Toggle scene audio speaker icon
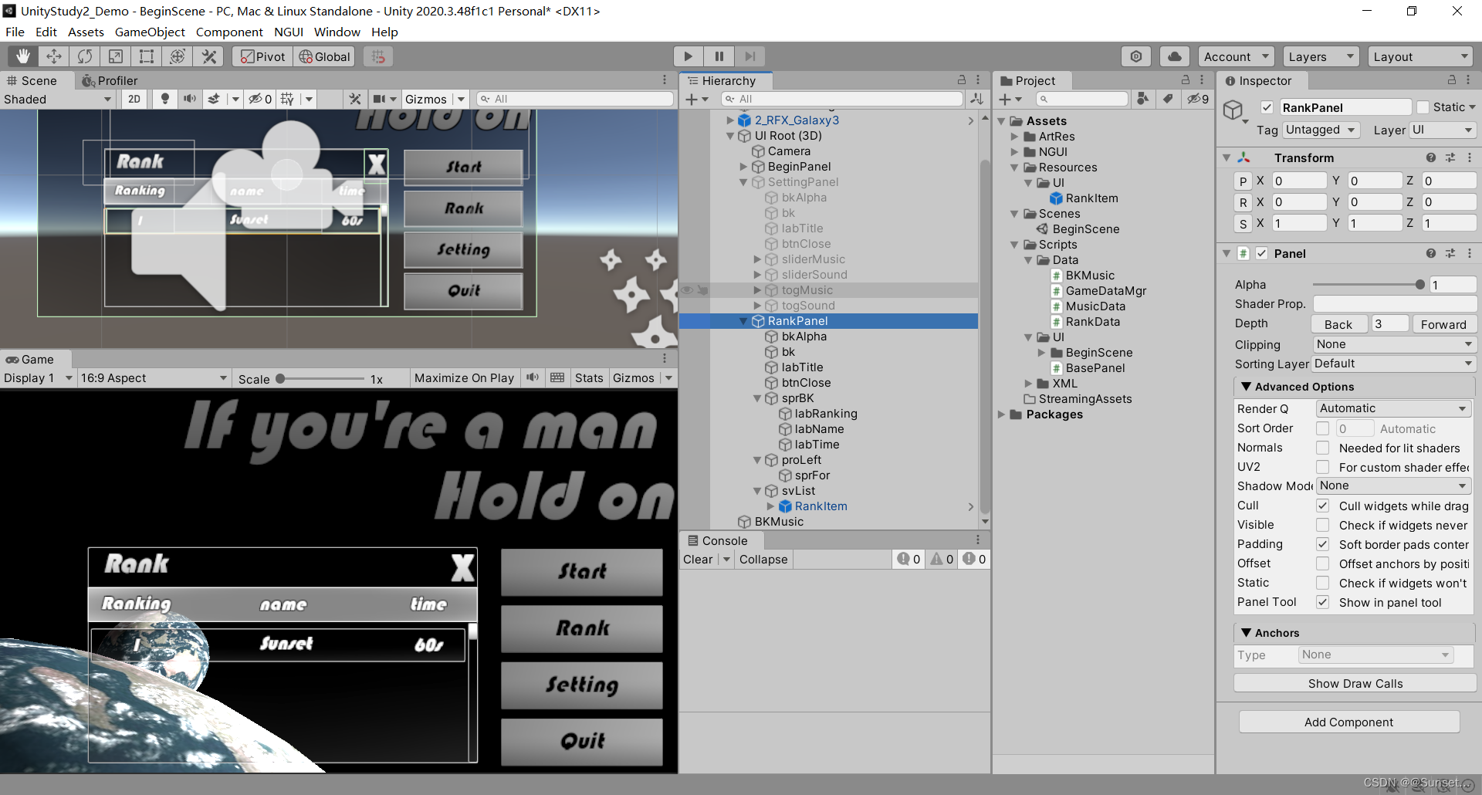Viewport: 1482px width, 795px height. 189,99
